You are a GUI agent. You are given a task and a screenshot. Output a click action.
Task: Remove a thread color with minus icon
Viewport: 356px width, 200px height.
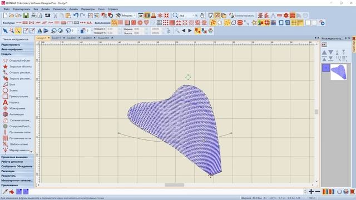(x=318, y=192)
